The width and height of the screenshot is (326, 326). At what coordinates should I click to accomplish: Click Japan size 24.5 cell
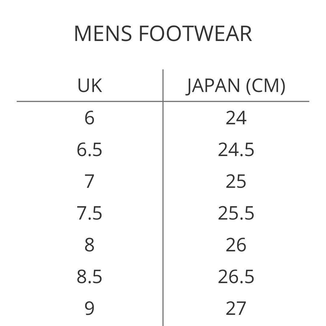tap(236, 150)
